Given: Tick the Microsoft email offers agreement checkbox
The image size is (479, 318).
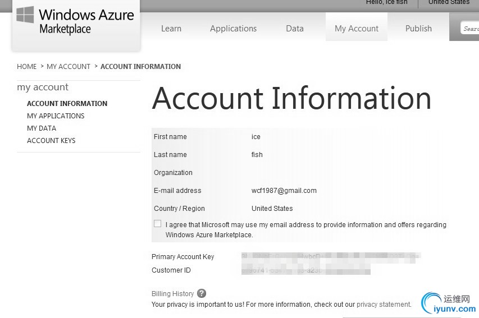Looking at the screenshot, I should [157, 224].
